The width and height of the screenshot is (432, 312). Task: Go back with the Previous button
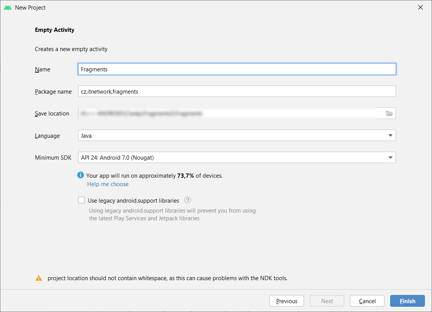pos(287,301)
